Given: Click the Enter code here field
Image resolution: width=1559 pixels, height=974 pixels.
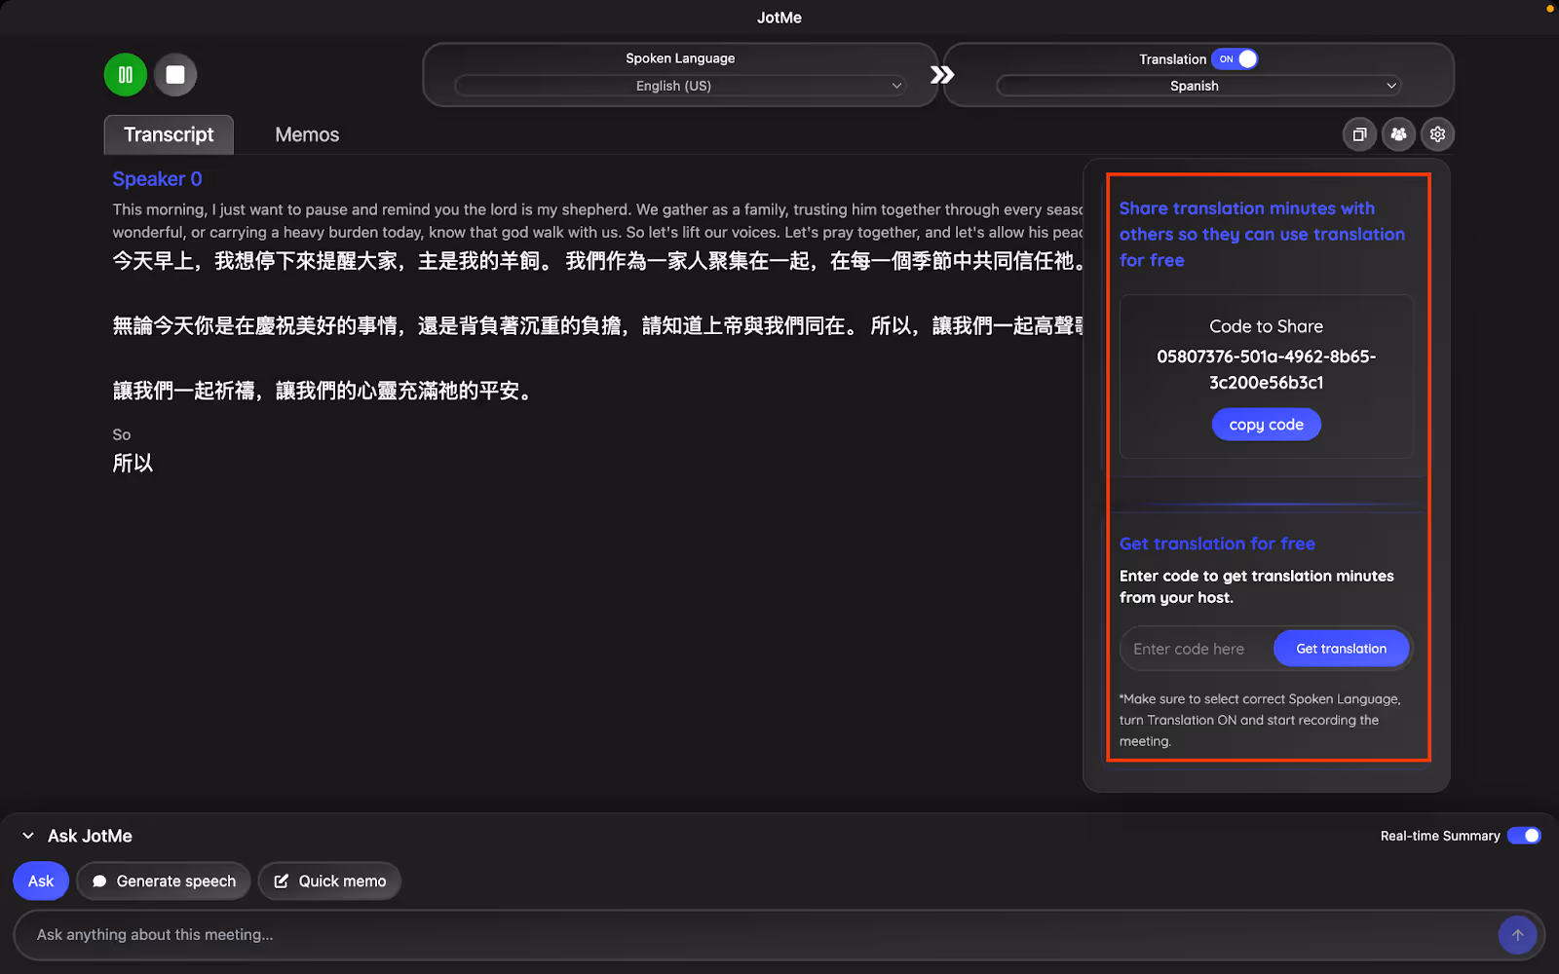Looking at the screenshot, I should point(1191,648).
